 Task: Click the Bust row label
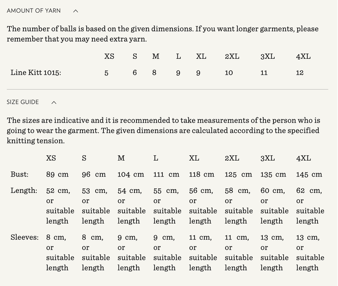coord(20,174)
